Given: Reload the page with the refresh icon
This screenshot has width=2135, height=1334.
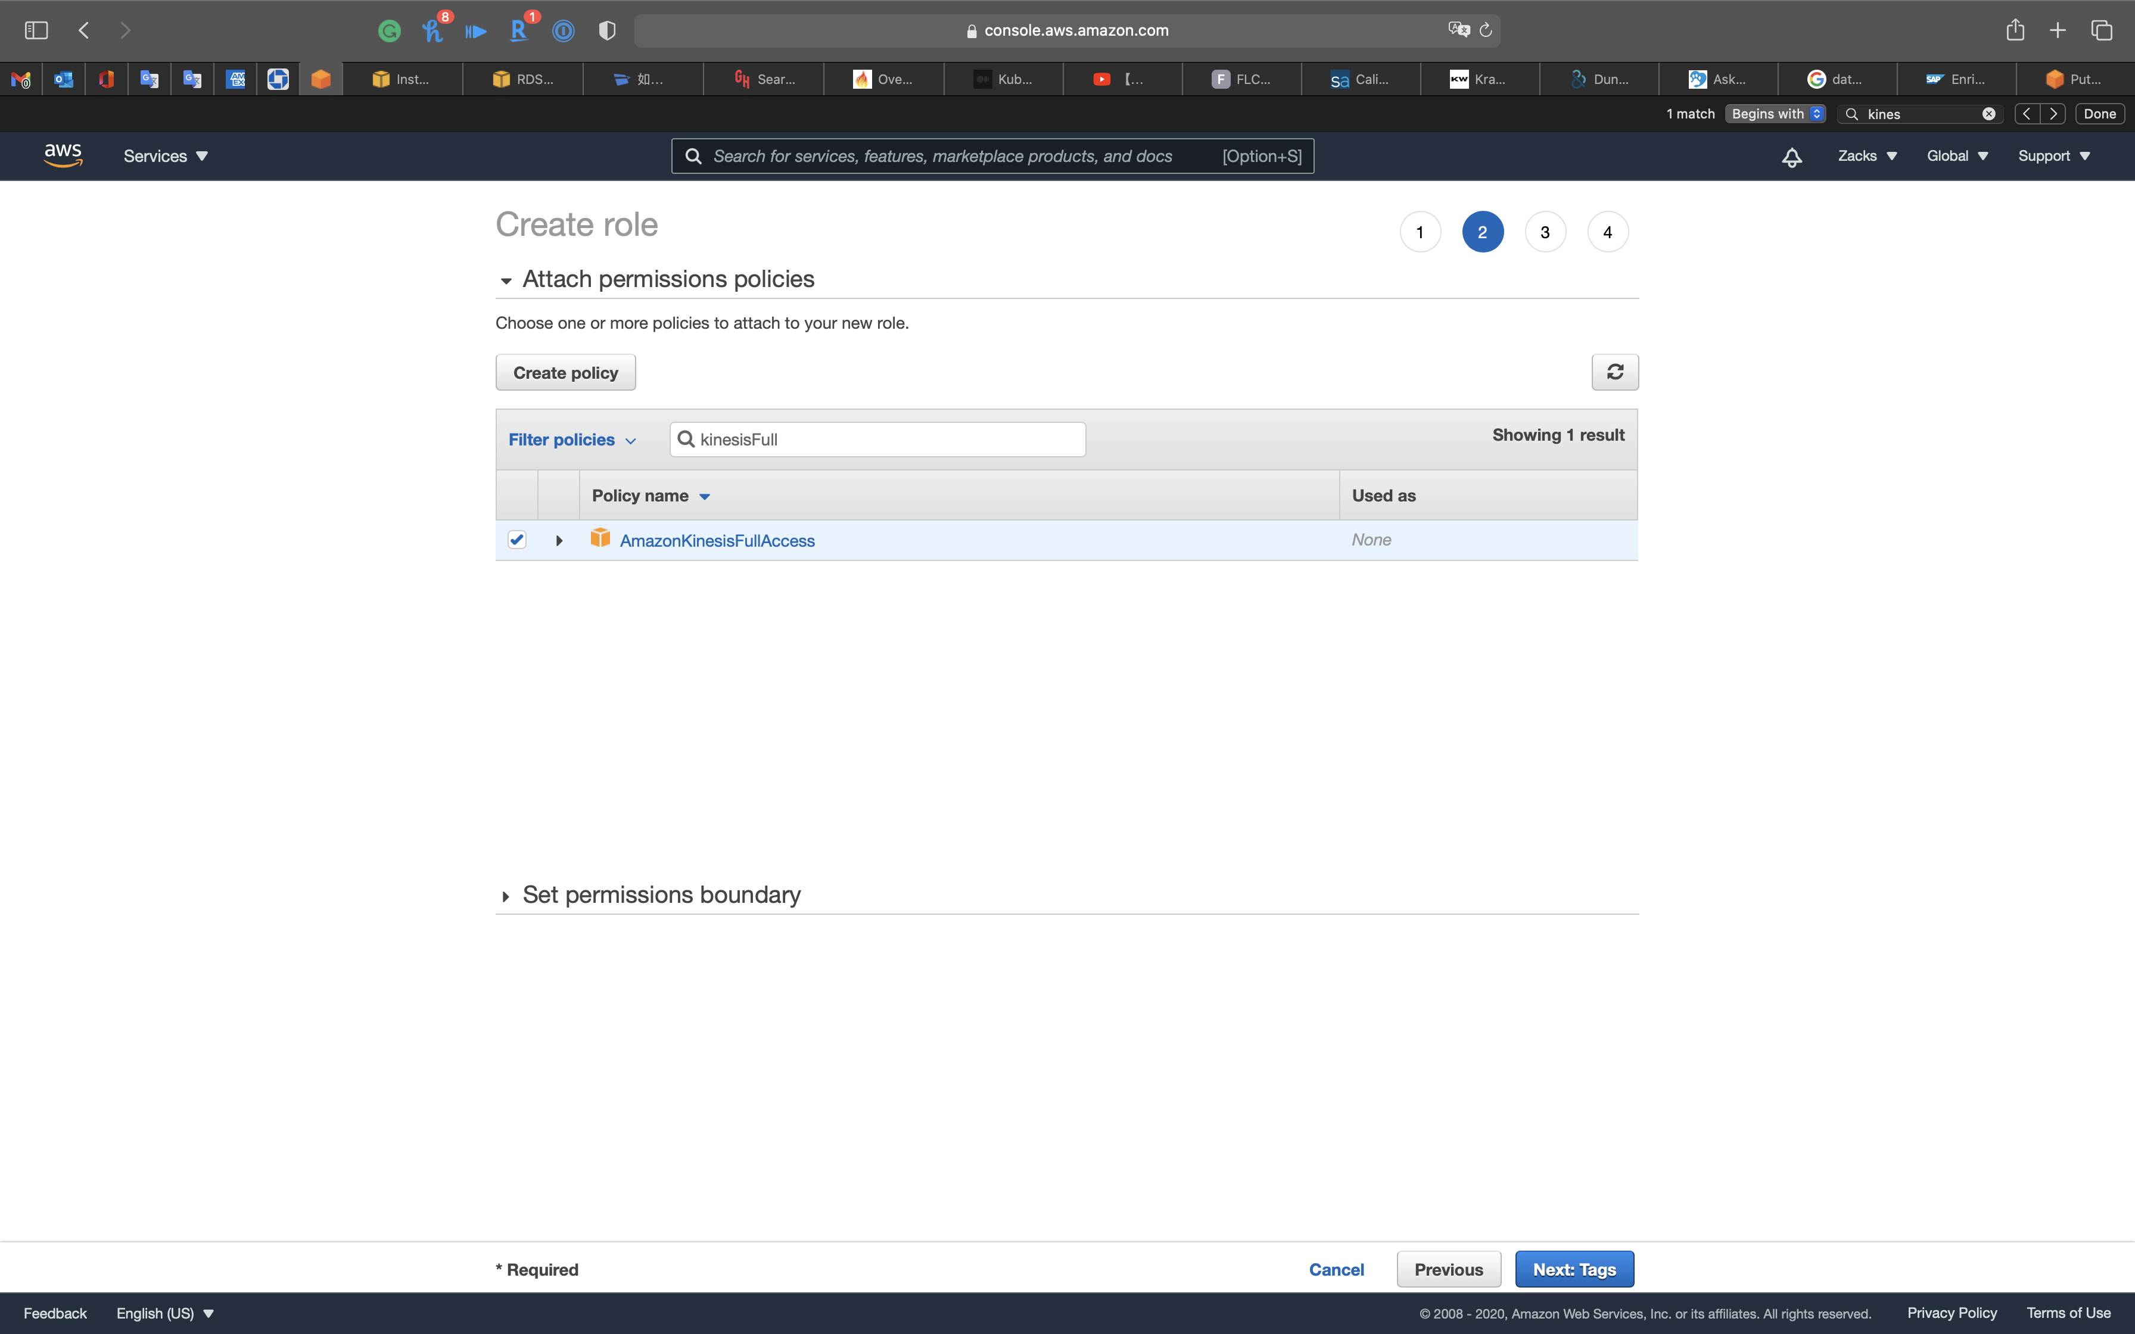Looking at the screenshot, I should tap(1486, 30).
